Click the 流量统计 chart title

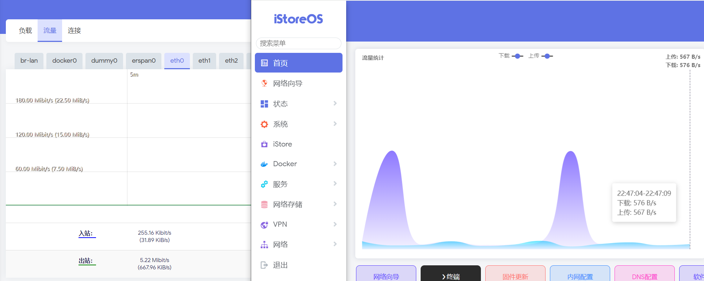coord(373,58)
